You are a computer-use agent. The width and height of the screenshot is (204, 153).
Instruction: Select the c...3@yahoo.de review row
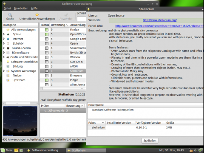[x=63, y=110]
